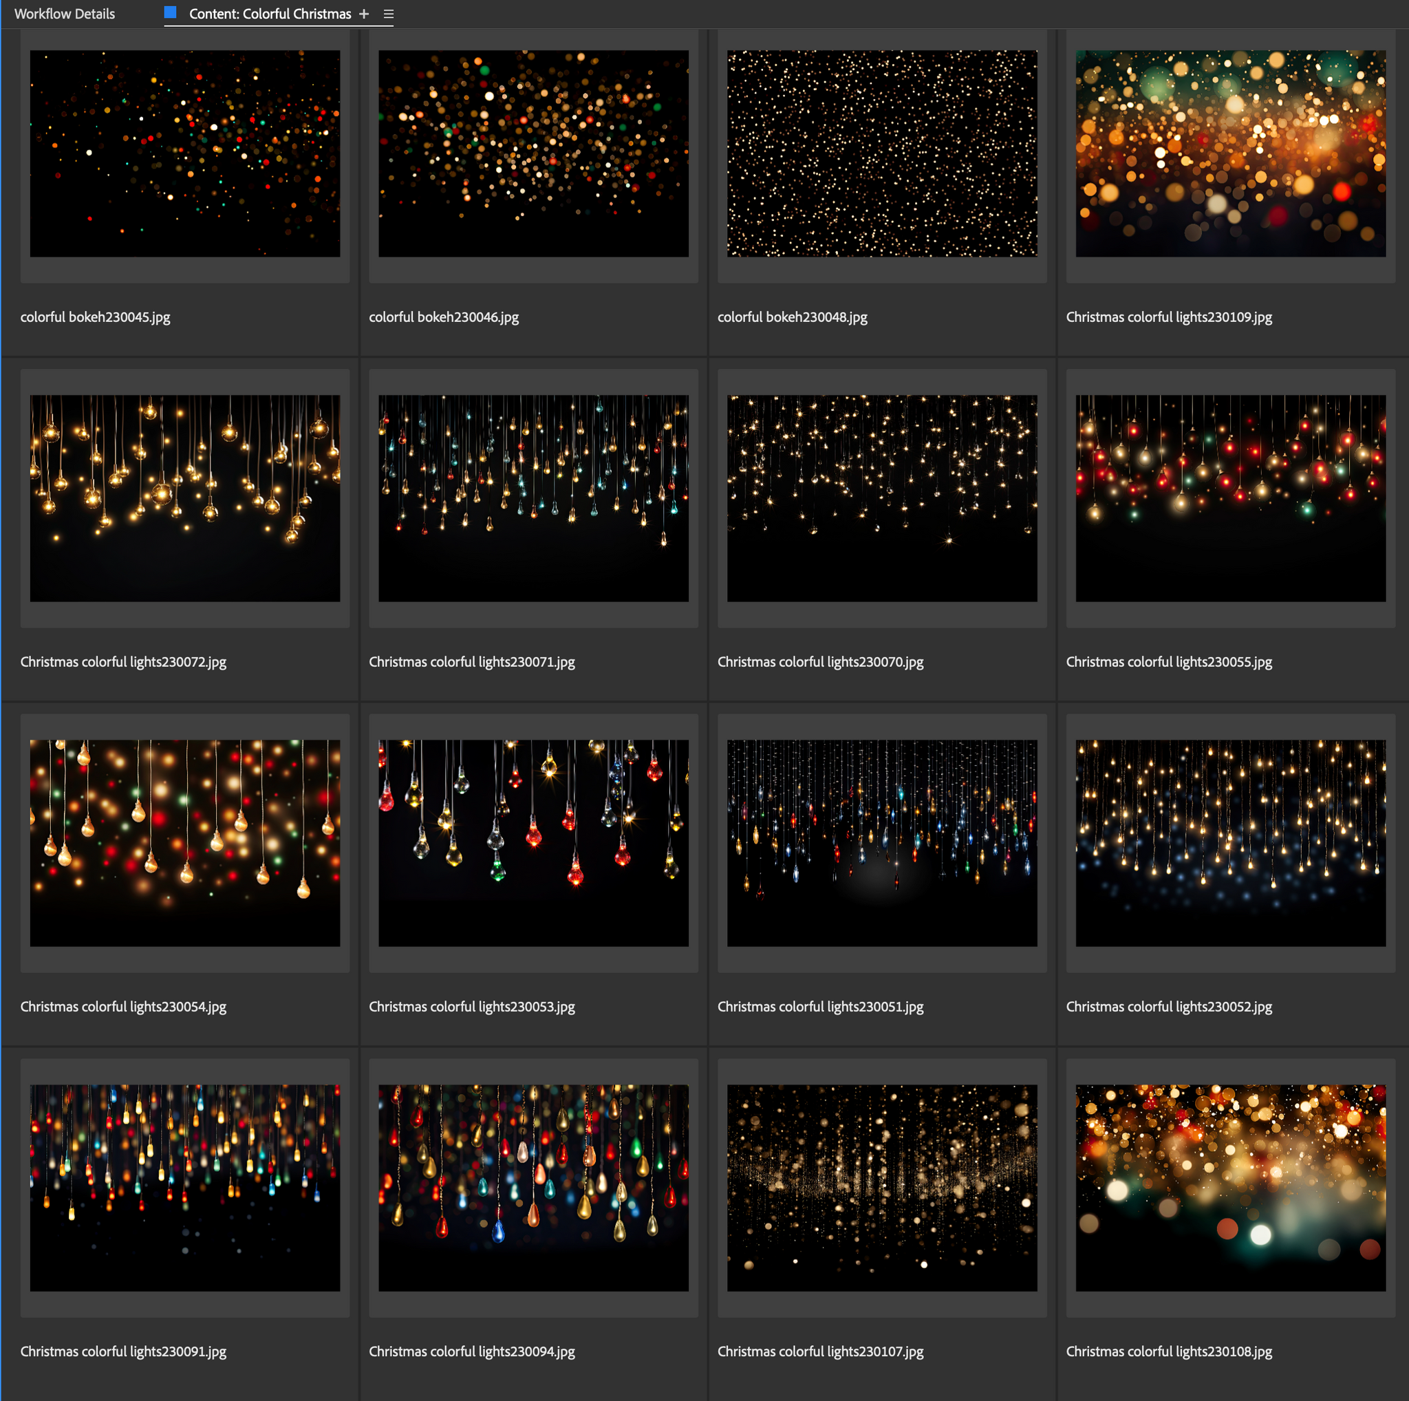Click the Christmas colorful lights230094.jpg thumbnail

533,1187
